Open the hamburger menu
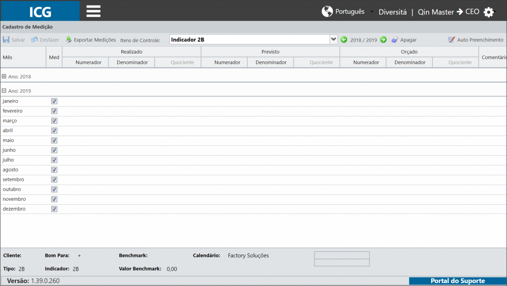507x286 pixels. (x=94, y=11)
